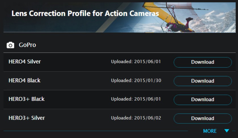
Task: Click the blue MORE triangle arrow
Action: (227, 131)
